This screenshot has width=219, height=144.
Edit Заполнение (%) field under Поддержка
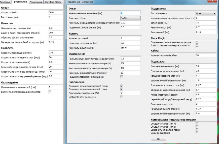[x=206, y=23]
